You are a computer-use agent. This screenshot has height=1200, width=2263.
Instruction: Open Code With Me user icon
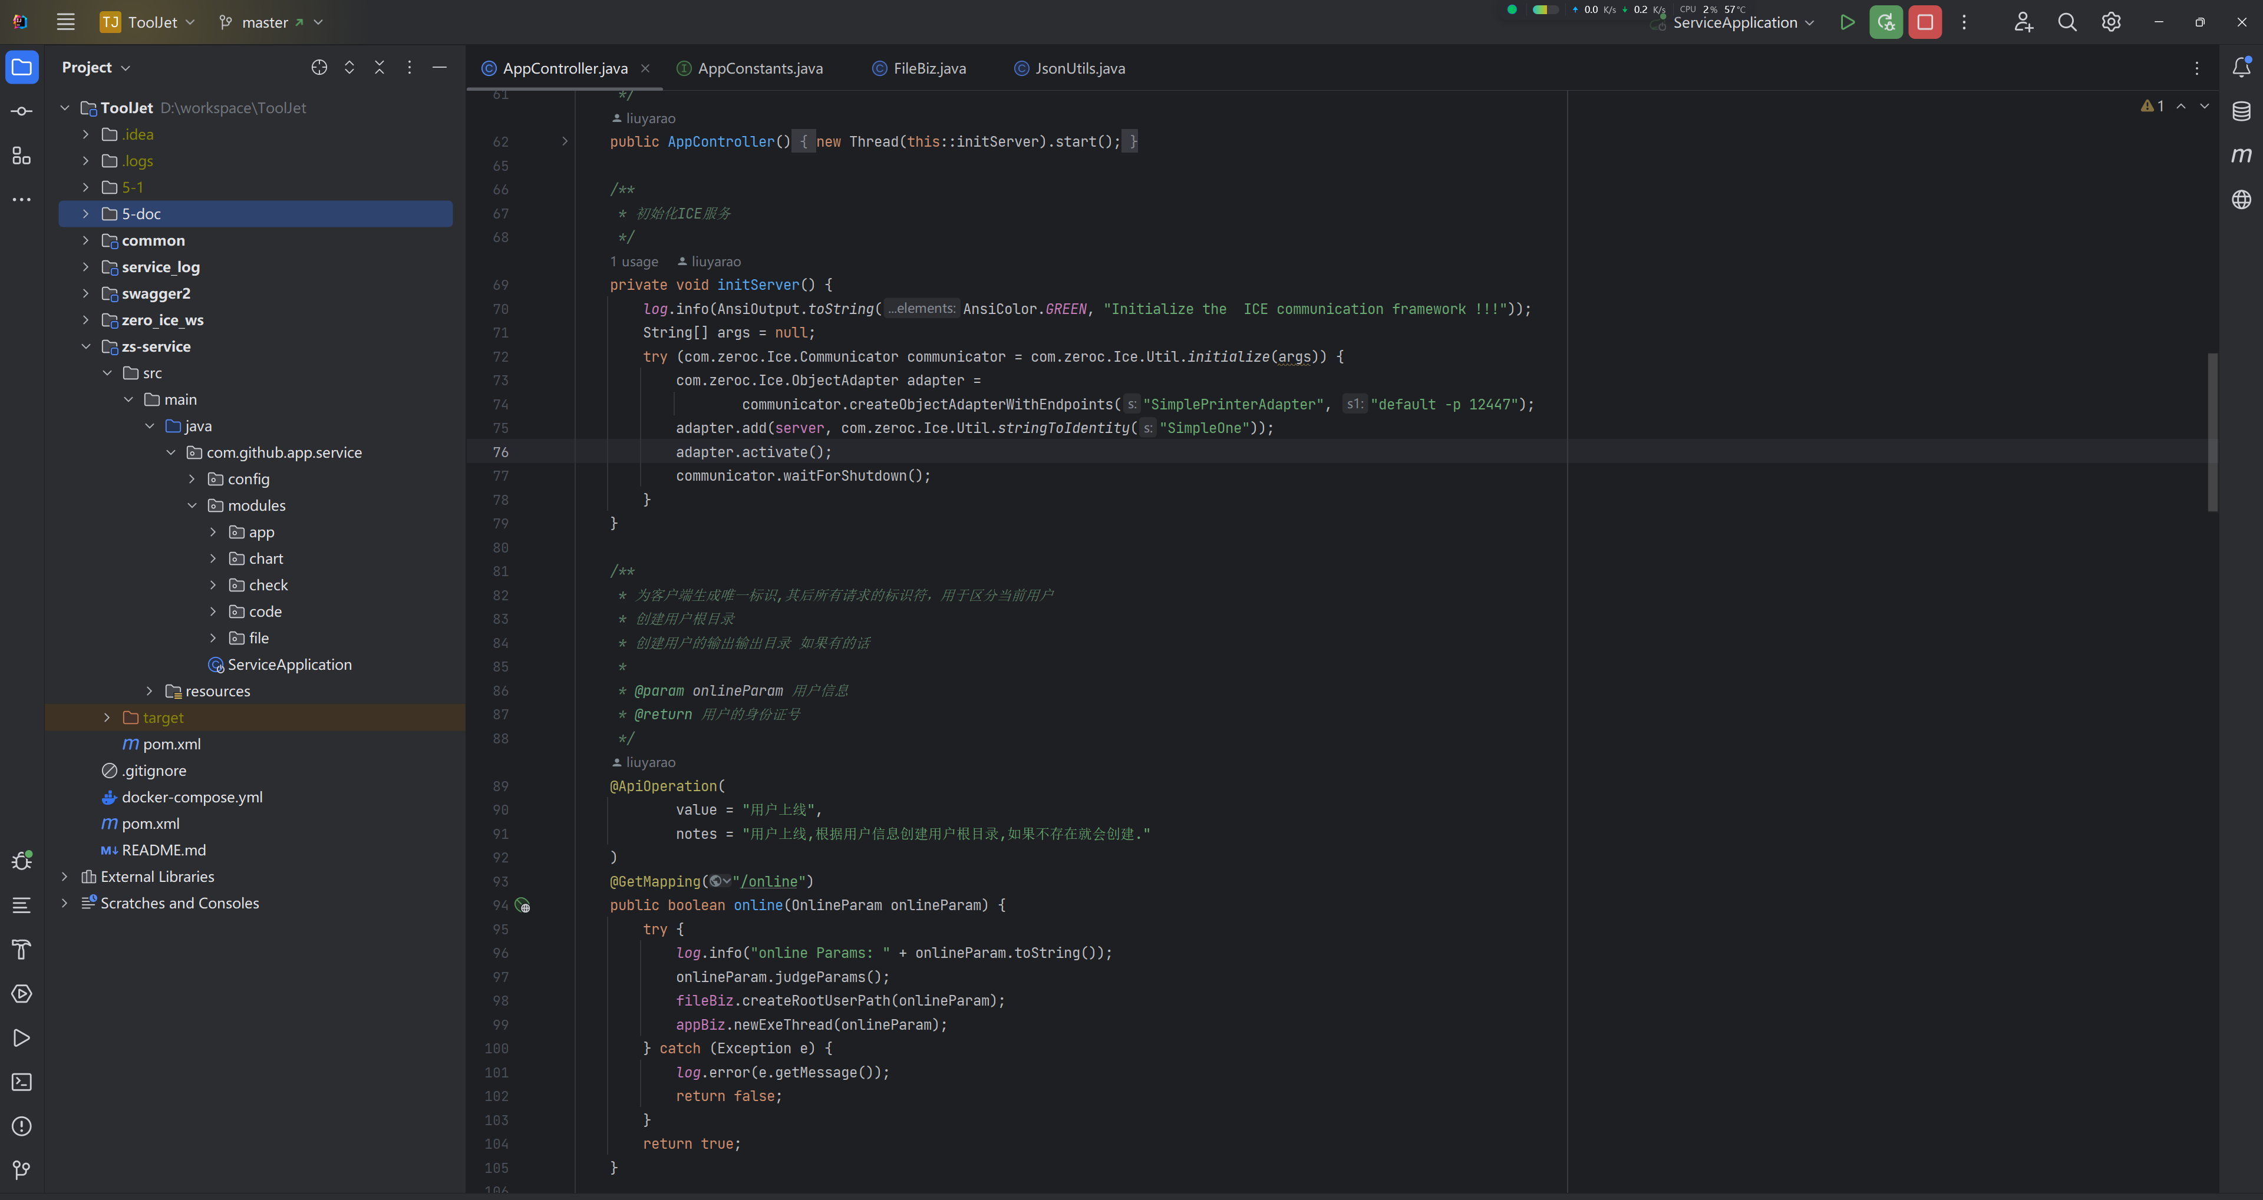pyautogui.click(x=2024, y=22)
